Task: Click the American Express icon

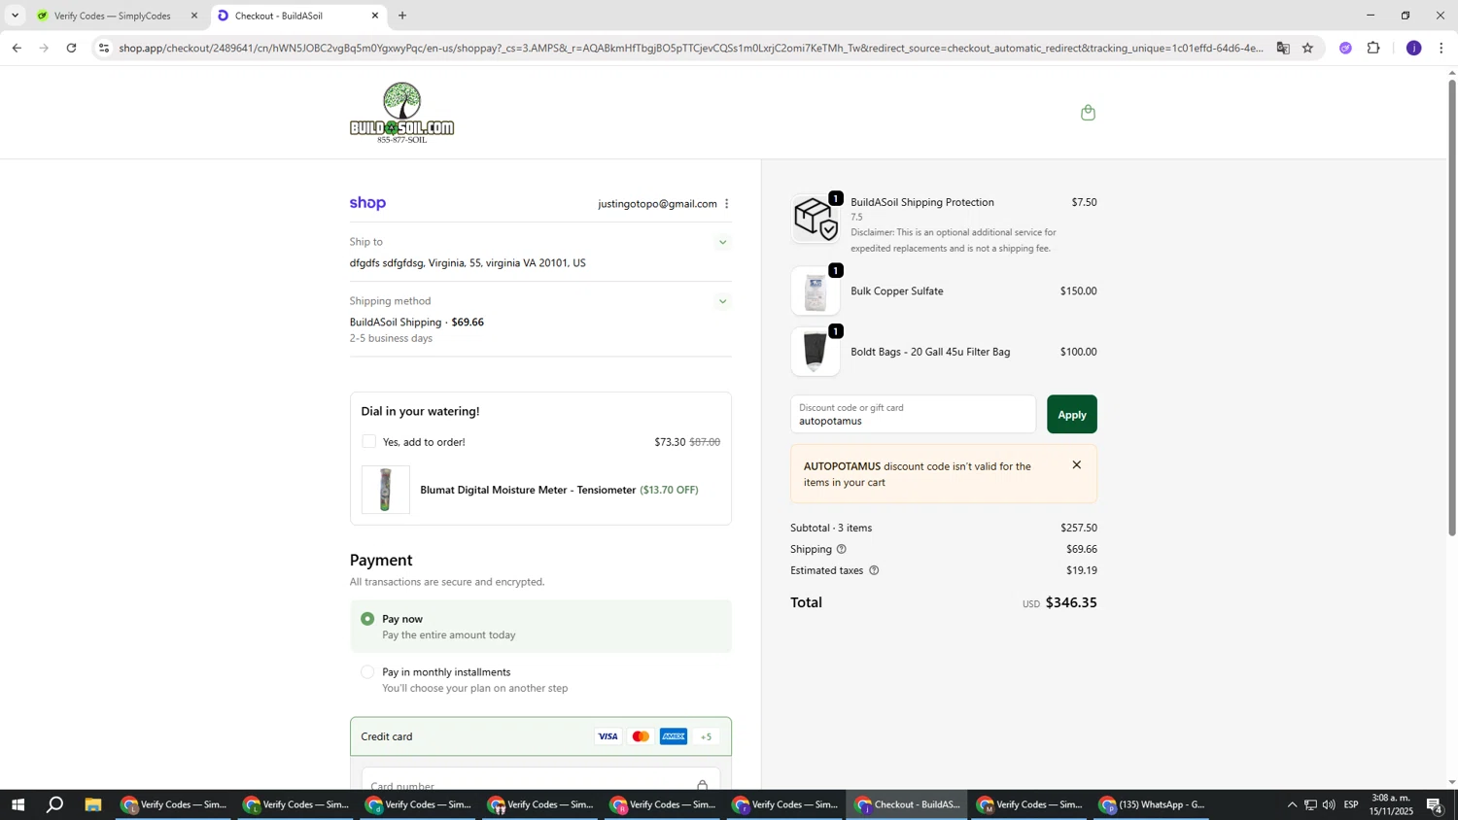Action: coord(674,736)
